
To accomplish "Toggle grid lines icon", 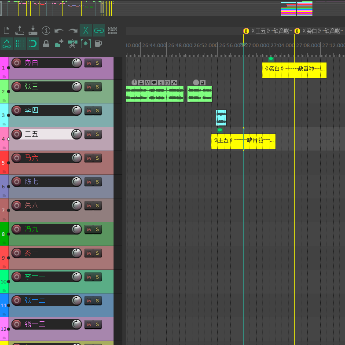I will point(20,44).
